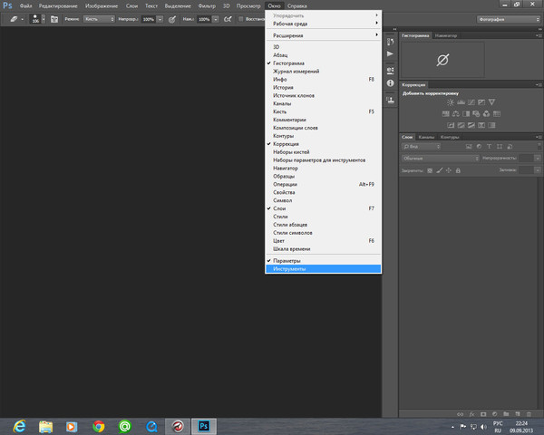Add a Hue/Saturation adjustment
The width and height of the screenshot is (544, 435).
click(445, 114)
